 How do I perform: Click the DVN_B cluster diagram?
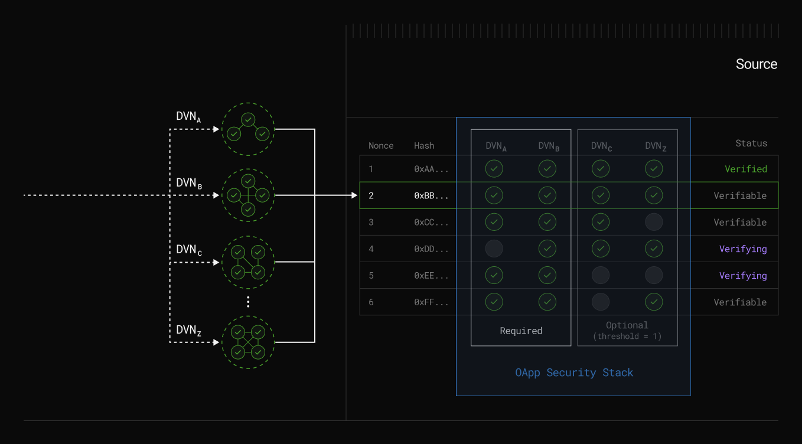tap(247, 195)
